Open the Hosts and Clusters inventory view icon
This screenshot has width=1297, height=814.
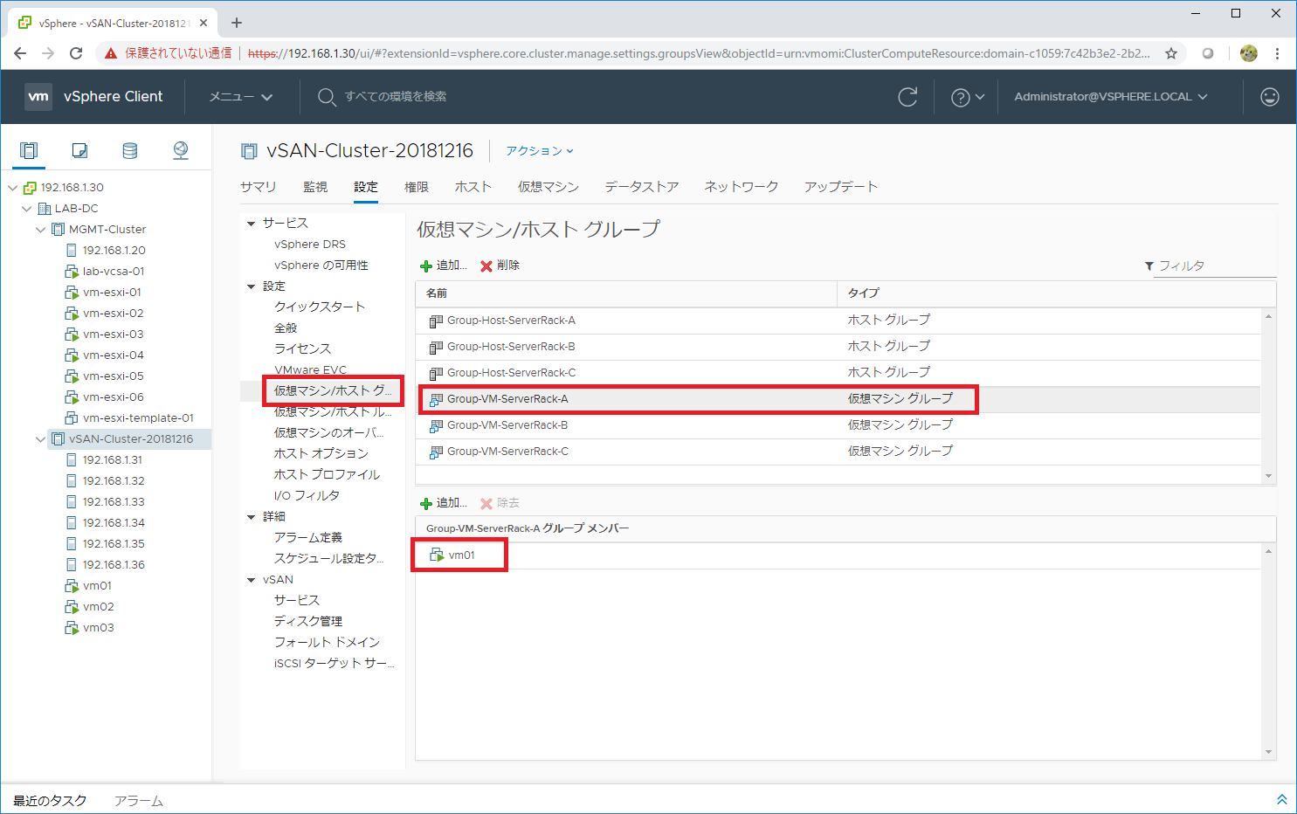pos(29,150)
